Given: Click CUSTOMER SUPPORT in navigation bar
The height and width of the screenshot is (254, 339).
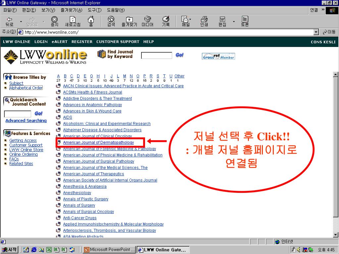Looking at the screenshot, I should [118, 42].
